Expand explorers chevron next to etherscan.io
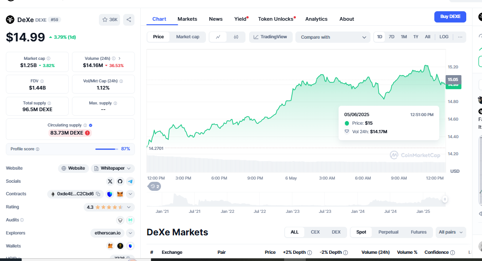This screenshot has width=482, height=261. 130,233
